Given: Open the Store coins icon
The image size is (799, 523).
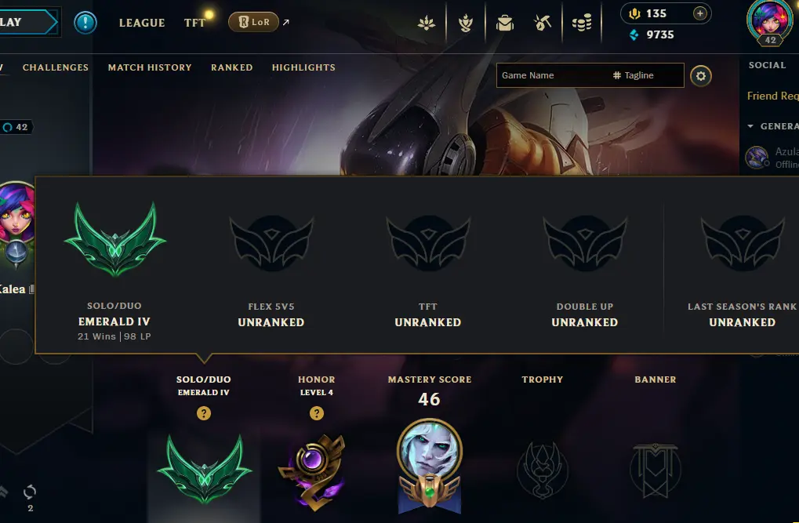Looking at the screenshot, I should coord(582,23).
